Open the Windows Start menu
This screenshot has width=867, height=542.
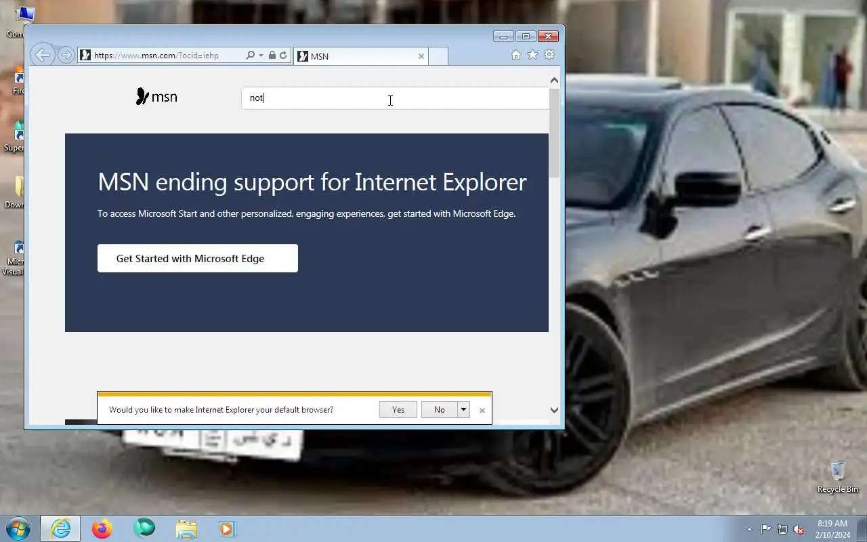17,528
